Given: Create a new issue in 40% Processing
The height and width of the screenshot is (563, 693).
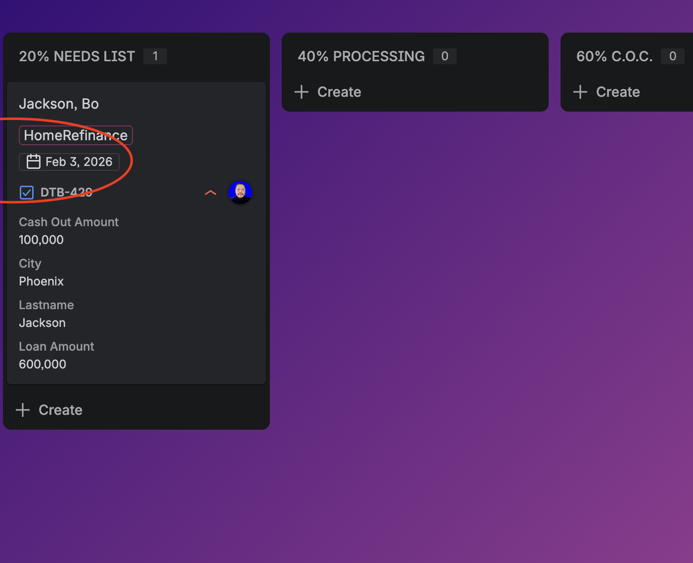Looking at the screenshot, I should 328,92.
